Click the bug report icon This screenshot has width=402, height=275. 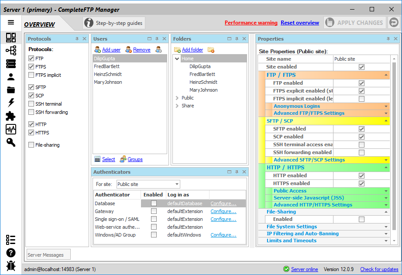click(11, 265)
